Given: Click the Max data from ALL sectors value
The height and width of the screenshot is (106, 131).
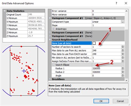Looking at the screenshot, I should (x=107, y=51).
